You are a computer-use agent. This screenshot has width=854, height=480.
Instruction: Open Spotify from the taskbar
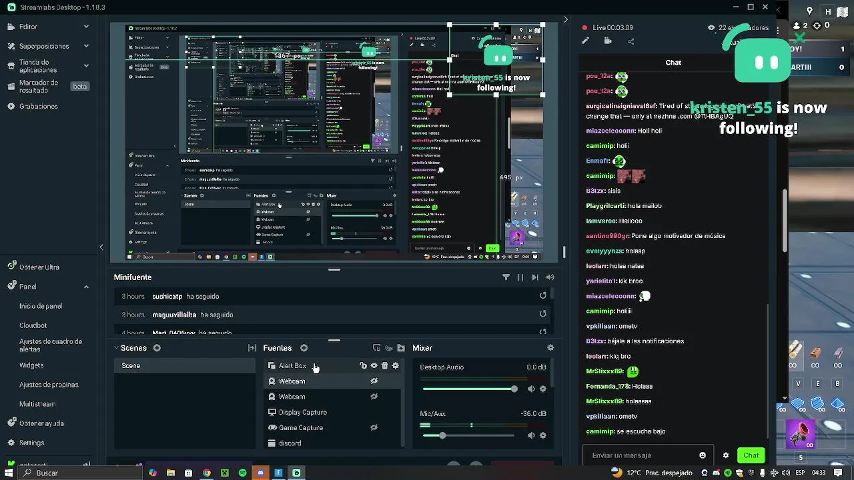tap(242, 473)
